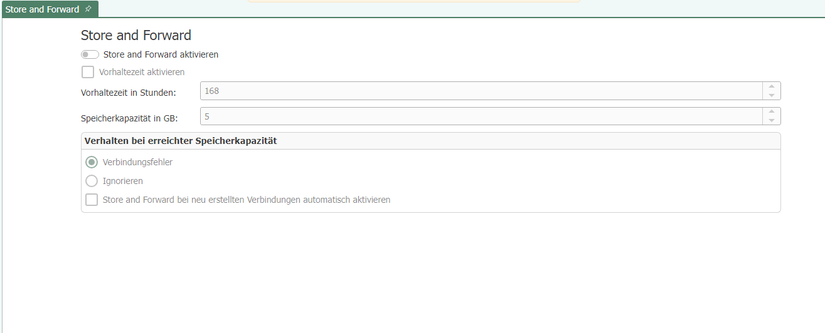Enable the Store and Forward aktivieren switch
This screenshot has width=825, height=333.
(90, 54)
